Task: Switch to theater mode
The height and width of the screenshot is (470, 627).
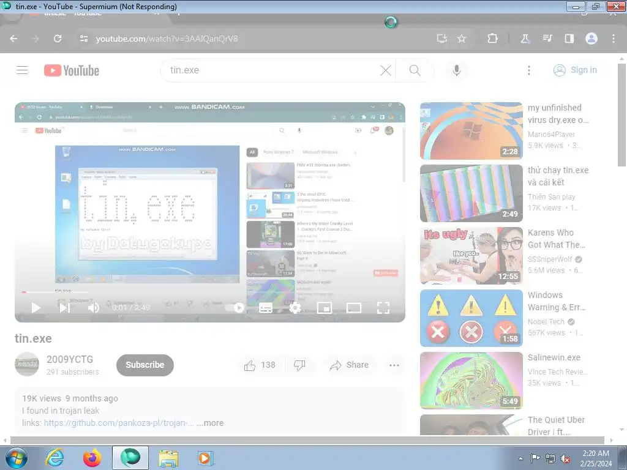Action: 353,308
